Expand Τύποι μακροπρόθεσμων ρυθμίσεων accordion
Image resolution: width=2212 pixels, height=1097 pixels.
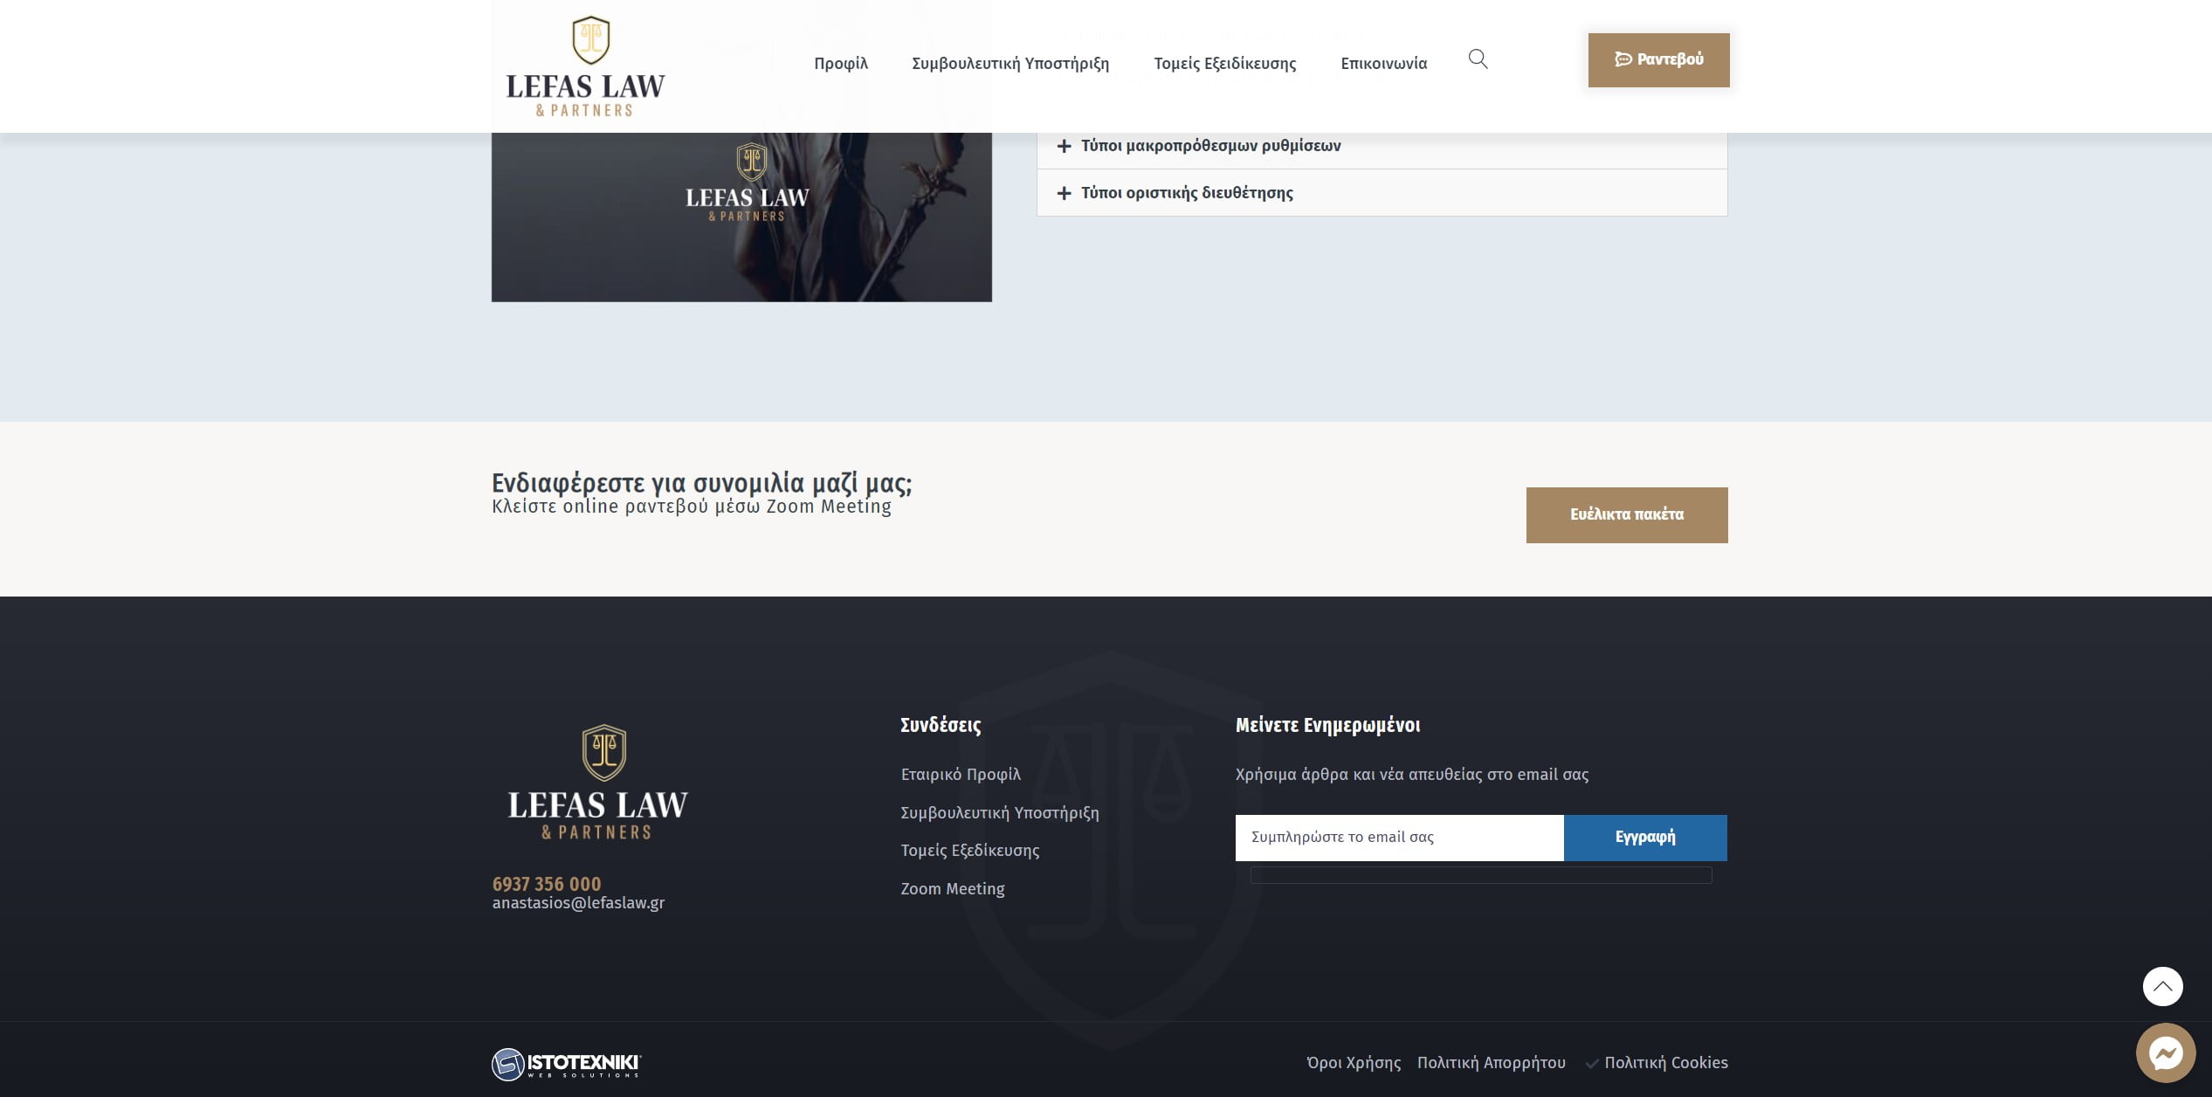click(1210, 146)
